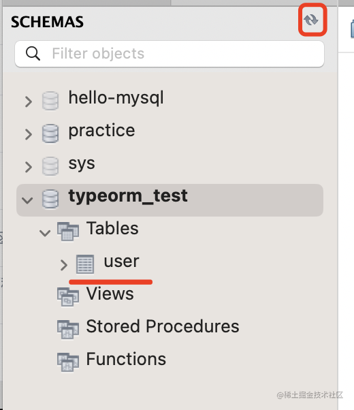Click the Views folder icon
Screen dimensions: 354x410
point(68,297)
